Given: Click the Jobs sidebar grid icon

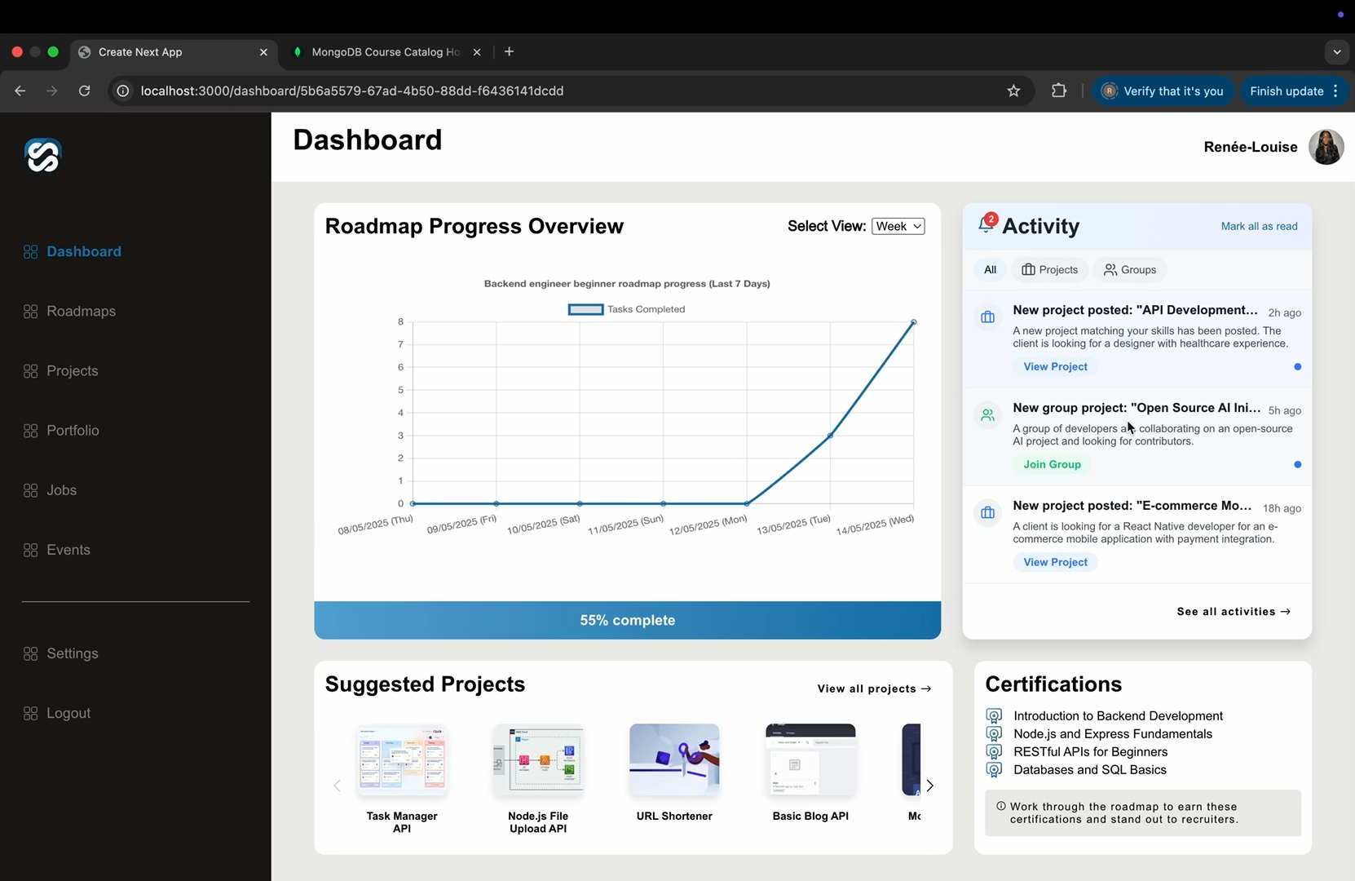Looking at the screenshot, I should pyautogui.click(x=31, y=490).
